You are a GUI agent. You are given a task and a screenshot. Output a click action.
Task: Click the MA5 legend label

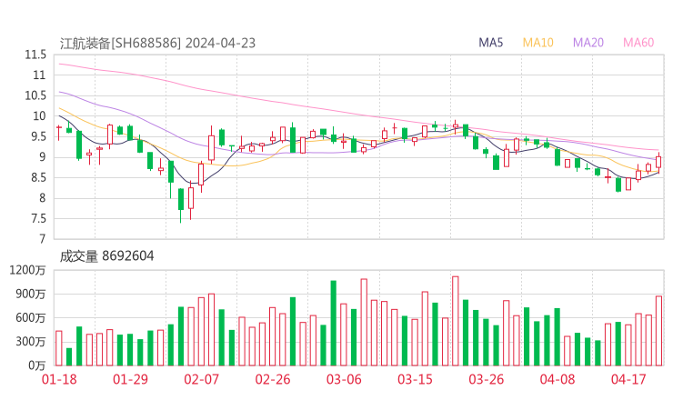[x=490, y=43]
